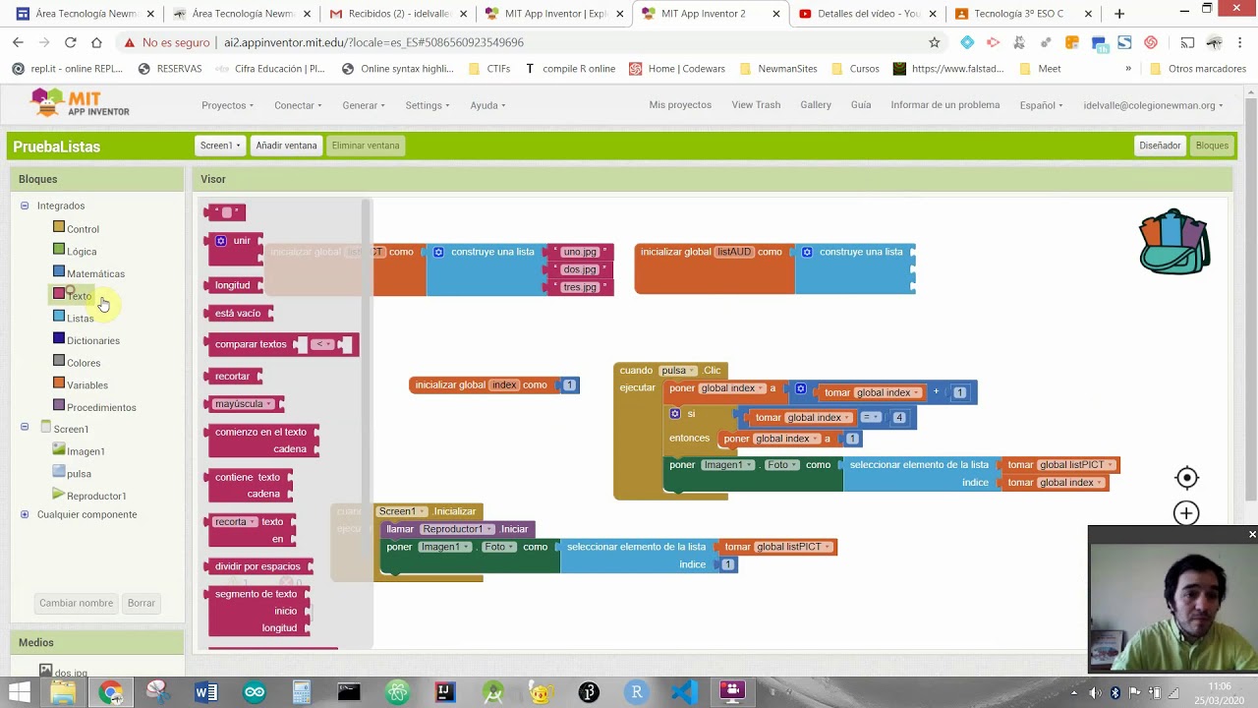Select the Variables blocks category
Viewport: 1258px width, 708px height.
87,385
